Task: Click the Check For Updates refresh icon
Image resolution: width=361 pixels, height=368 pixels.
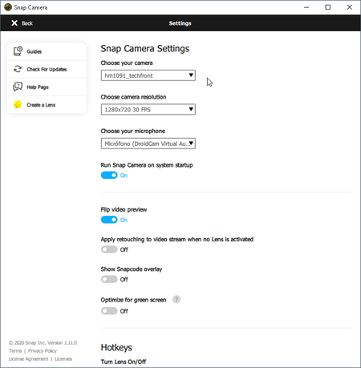Action: click(x=18, y=69)
